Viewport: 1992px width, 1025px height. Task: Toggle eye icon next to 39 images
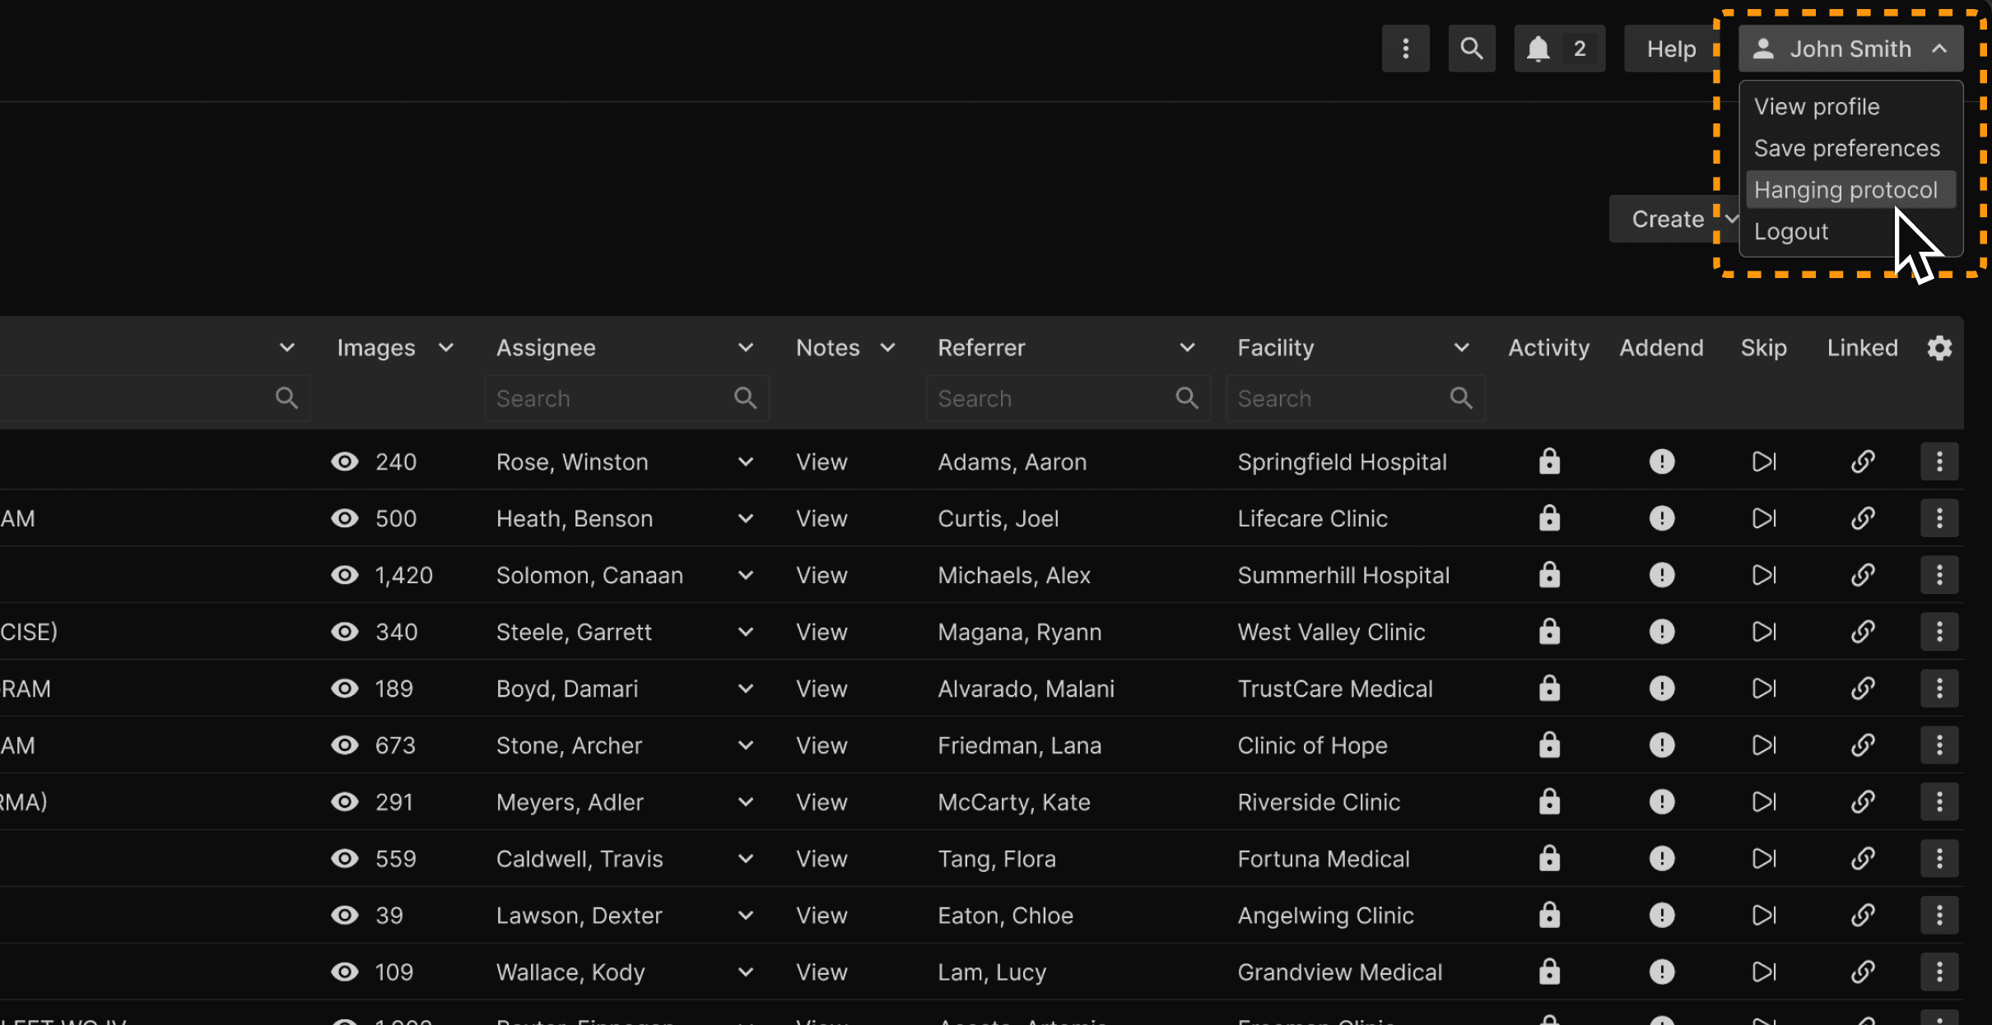coord(344,916)
